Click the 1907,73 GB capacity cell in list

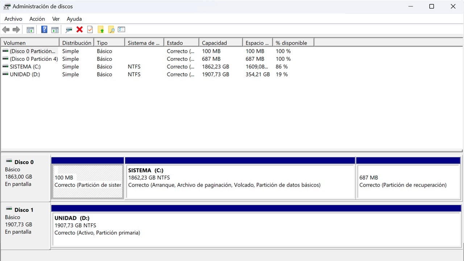tap(215, 74)
